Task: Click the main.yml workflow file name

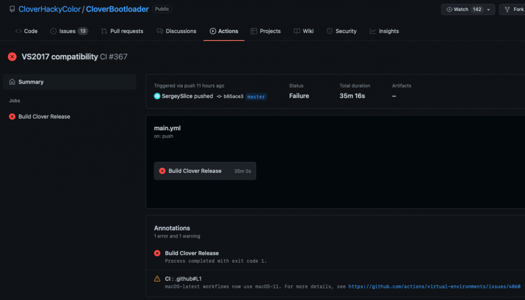Action: [x=167, y=128]
